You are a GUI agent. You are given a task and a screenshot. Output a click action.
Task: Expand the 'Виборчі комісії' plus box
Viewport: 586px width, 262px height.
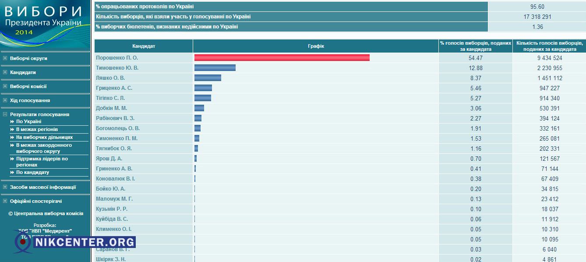tap(5, 86)
